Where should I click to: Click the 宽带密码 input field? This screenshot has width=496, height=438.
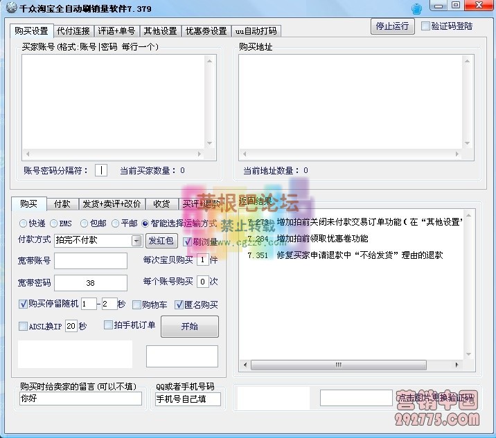[x=91, y=283]
